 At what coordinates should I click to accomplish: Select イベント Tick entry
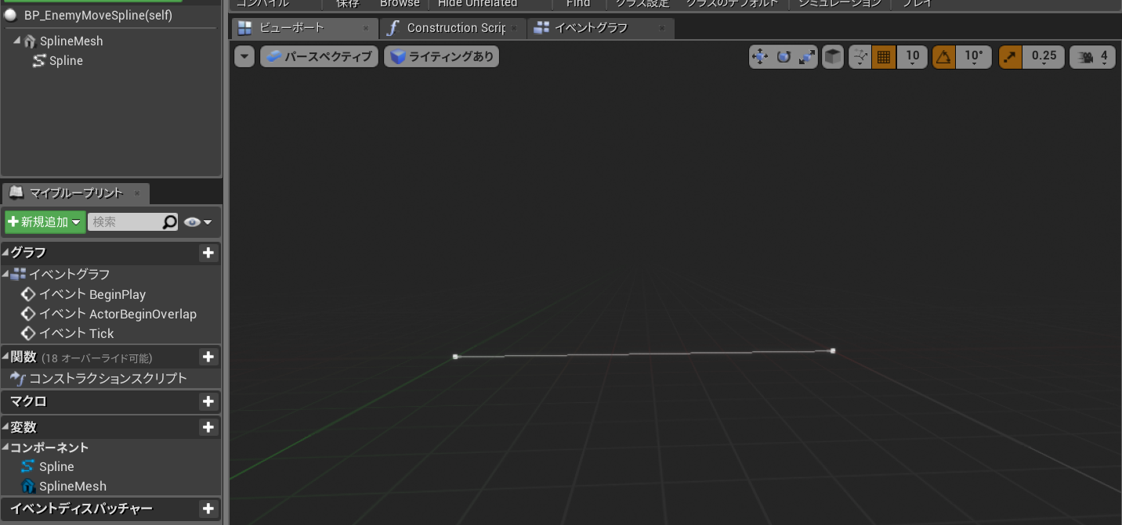[x=77, y=333]
